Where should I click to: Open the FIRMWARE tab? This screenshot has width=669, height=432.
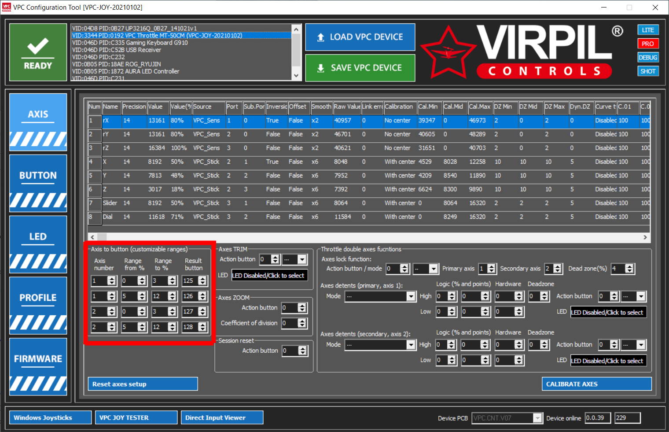(x=38, y=367)
